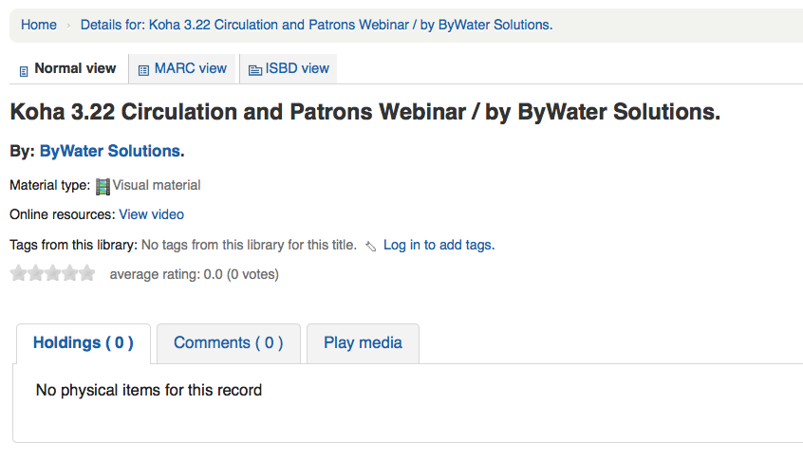The height and width of the screenshot is (460, 803).
Task: Open the Holdings ( 0 ) tab
Action: click(83, 343)
